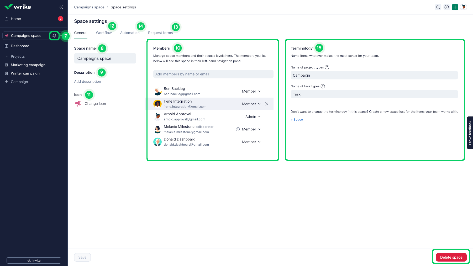This screenshot has height=266, width=473.
Task: Click Add members by name or email field
Action: point(213,74)
